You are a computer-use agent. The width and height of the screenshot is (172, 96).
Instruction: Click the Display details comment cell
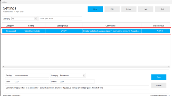click(x=112, y=31)
